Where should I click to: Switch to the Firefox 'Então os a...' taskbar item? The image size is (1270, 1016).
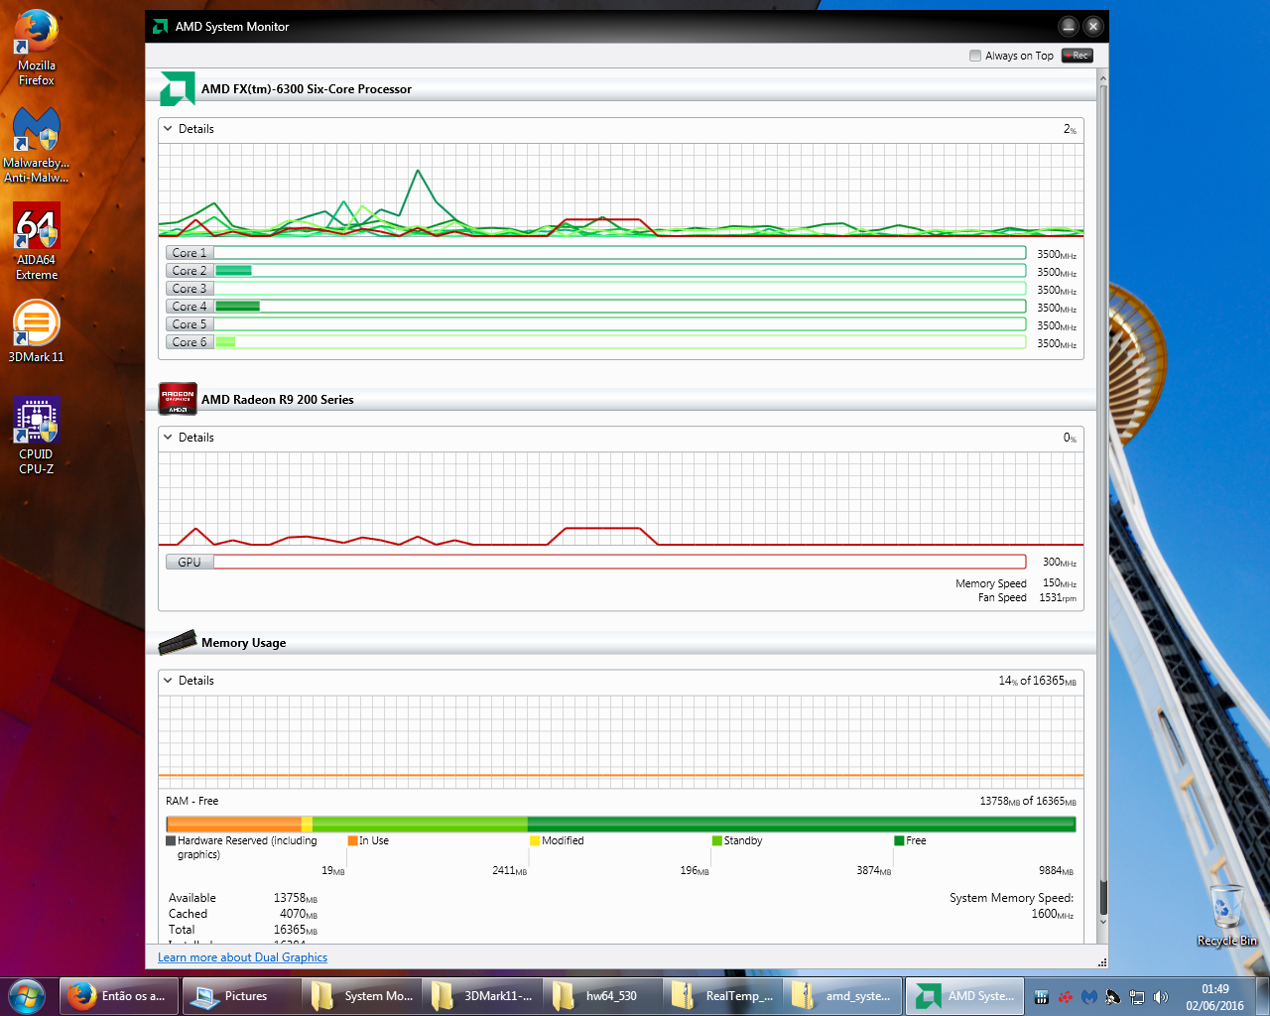click(x=119, y=996)
